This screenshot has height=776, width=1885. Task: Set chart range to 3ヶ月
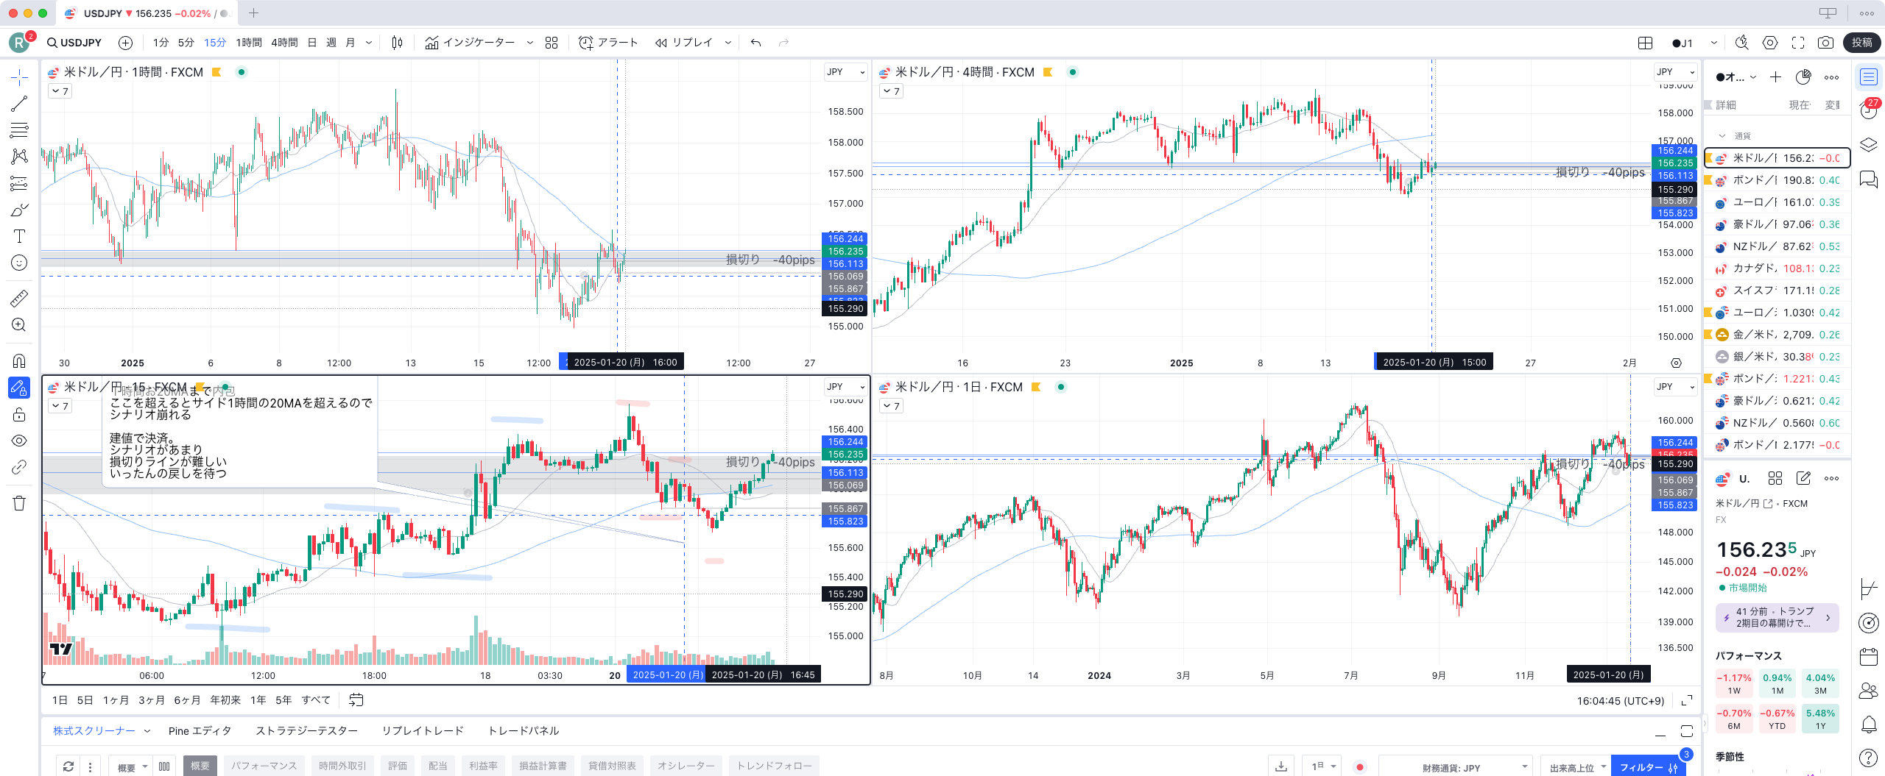pyautogui.click(x=151, y=700)
